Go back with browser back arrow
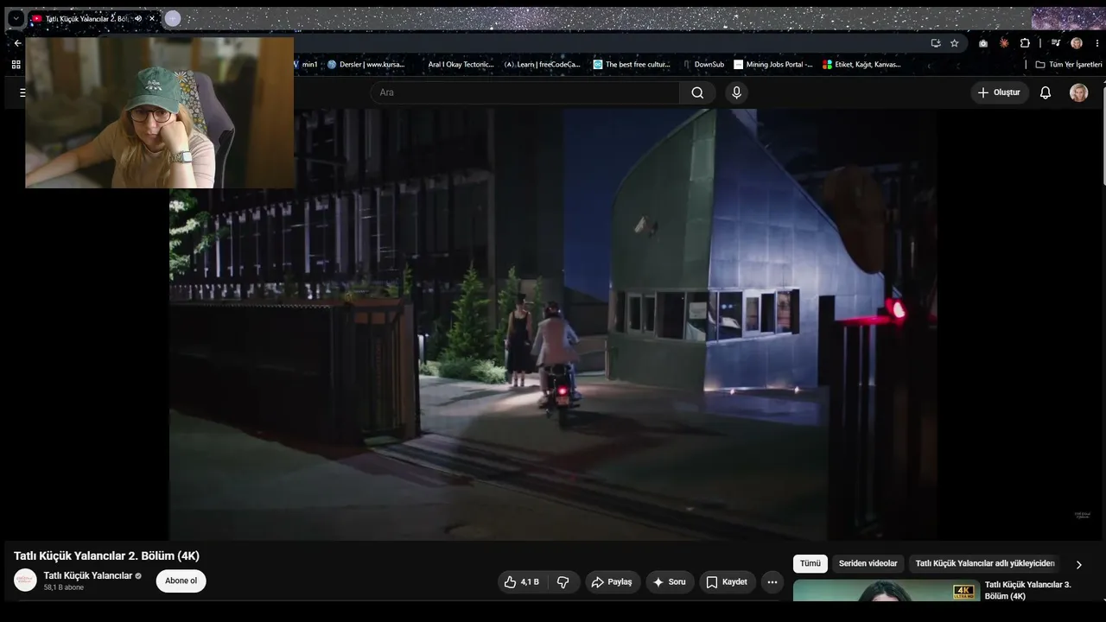Screen dimensions: 1106x622 tap(17, 43)
